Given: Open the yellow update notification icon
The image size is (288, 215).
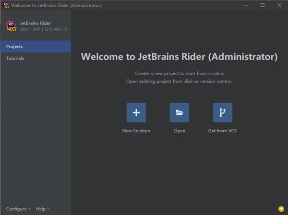Looking at the screenshot, I should (x=281, y=209).
